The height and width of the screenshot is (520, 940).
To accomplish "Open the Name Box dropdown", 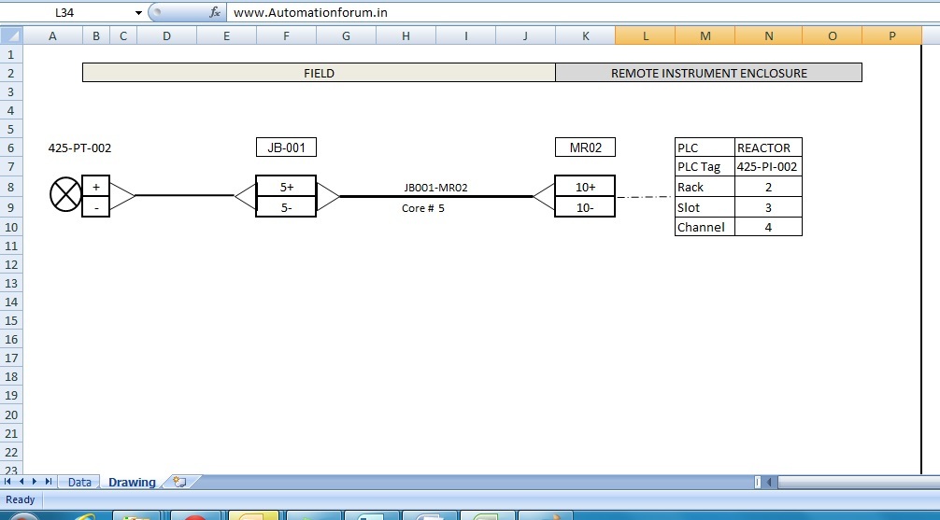I will [139, 13].
